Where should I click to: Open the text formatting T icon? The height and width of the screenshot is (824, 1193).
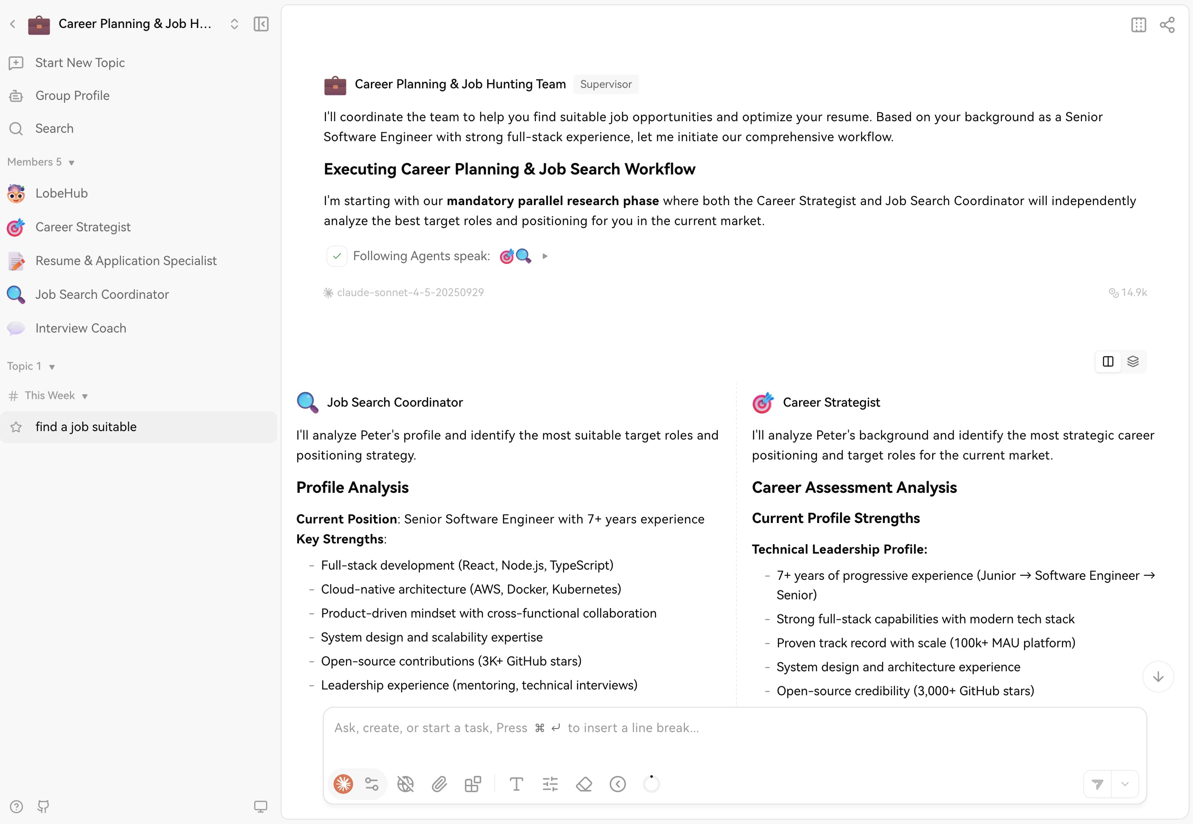tap(516, 784)
